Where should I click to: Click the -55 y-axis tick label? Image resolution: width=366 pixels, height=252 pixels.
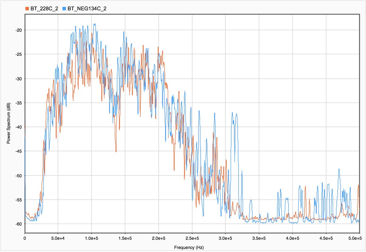click(19, 200)
